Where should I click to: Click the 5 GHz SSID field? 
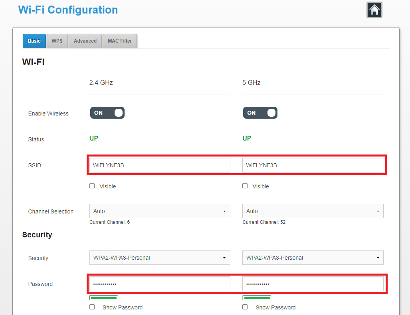[313, 165]
